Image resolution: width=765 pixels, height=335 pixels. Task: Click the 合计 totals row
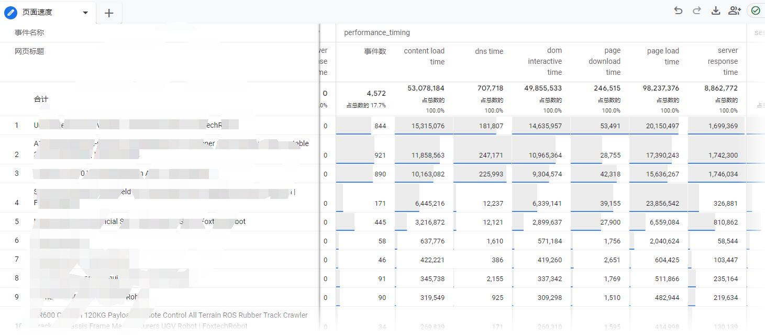(41, 98)
